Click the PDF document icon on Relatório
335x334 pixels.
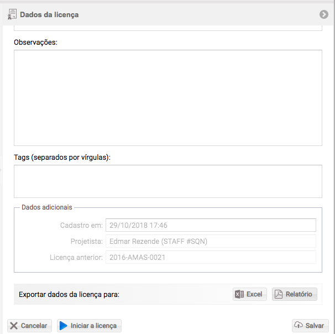pos(279,294)
